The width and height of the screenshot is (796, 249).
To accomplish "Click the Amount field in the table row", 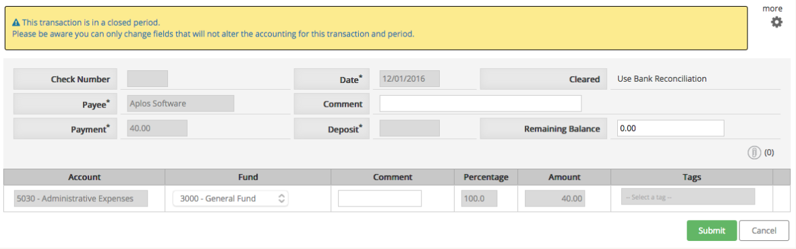I will click(555, 198).
